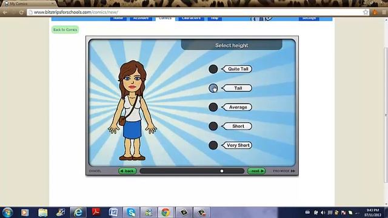Click the taskbar clock showing 9:43 PM
This screenshot has width=388, height=218.
[373, 213]
